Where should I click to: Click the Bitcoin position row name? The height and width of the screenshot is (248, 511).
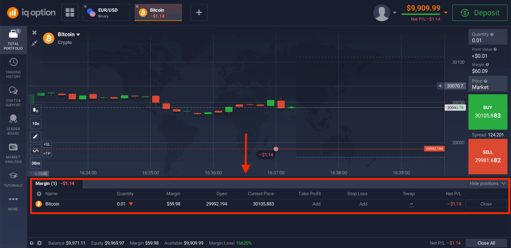[52, 204]
